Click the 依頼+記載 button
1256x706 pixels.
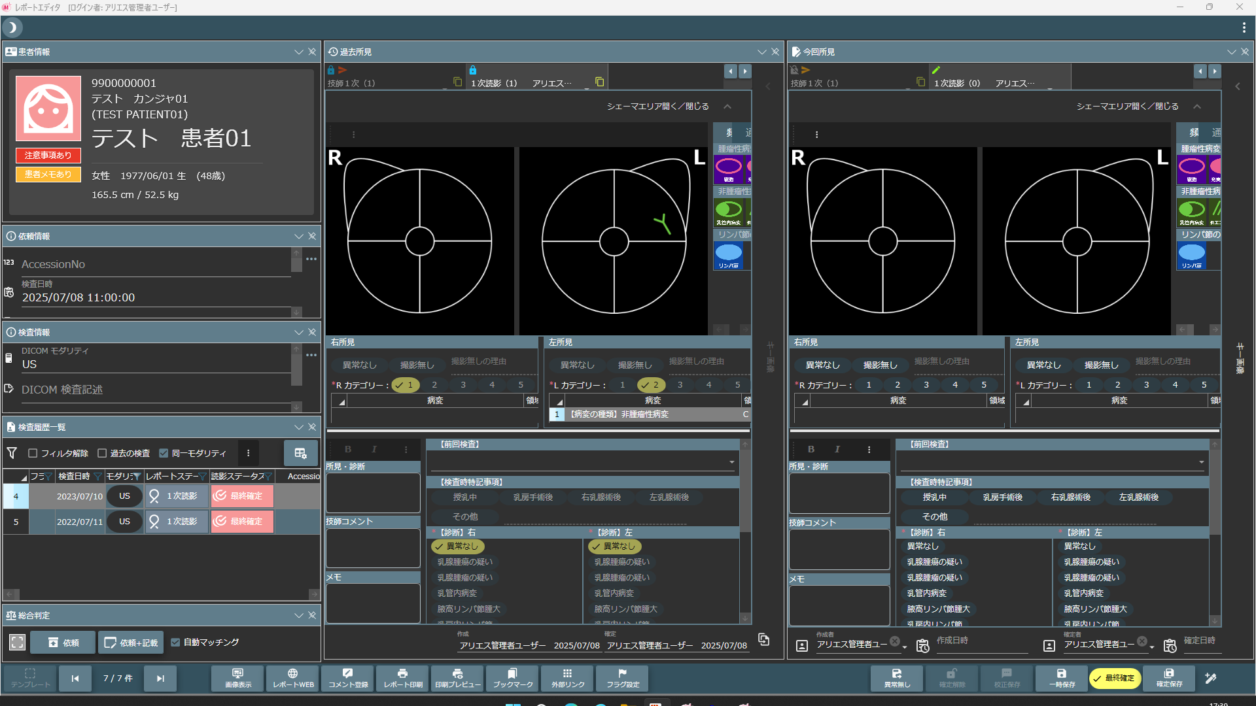(131, 643)
